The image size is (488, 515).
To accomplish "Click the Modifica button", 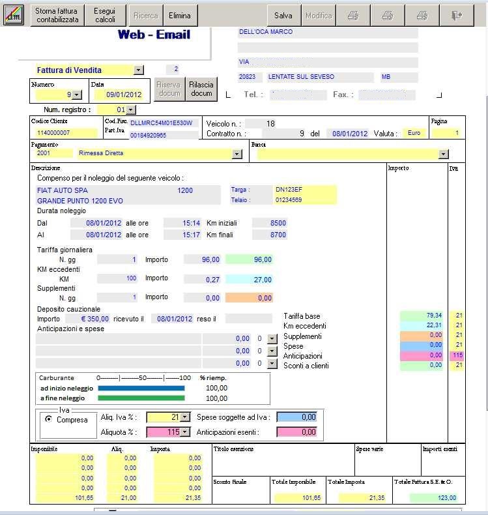I will coord(319,16).
